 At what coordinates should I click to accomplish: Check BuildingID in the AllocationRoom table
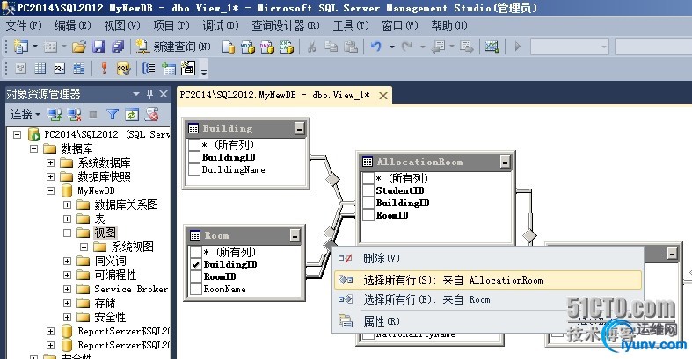[x=368, y=203]
